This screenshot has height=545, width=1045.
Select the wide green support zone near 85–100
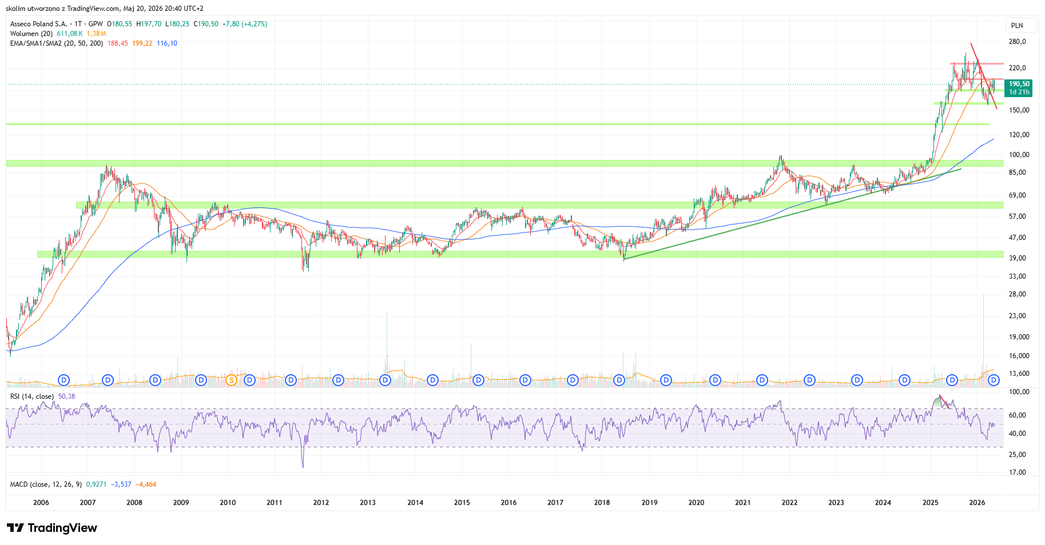[504, 163]
